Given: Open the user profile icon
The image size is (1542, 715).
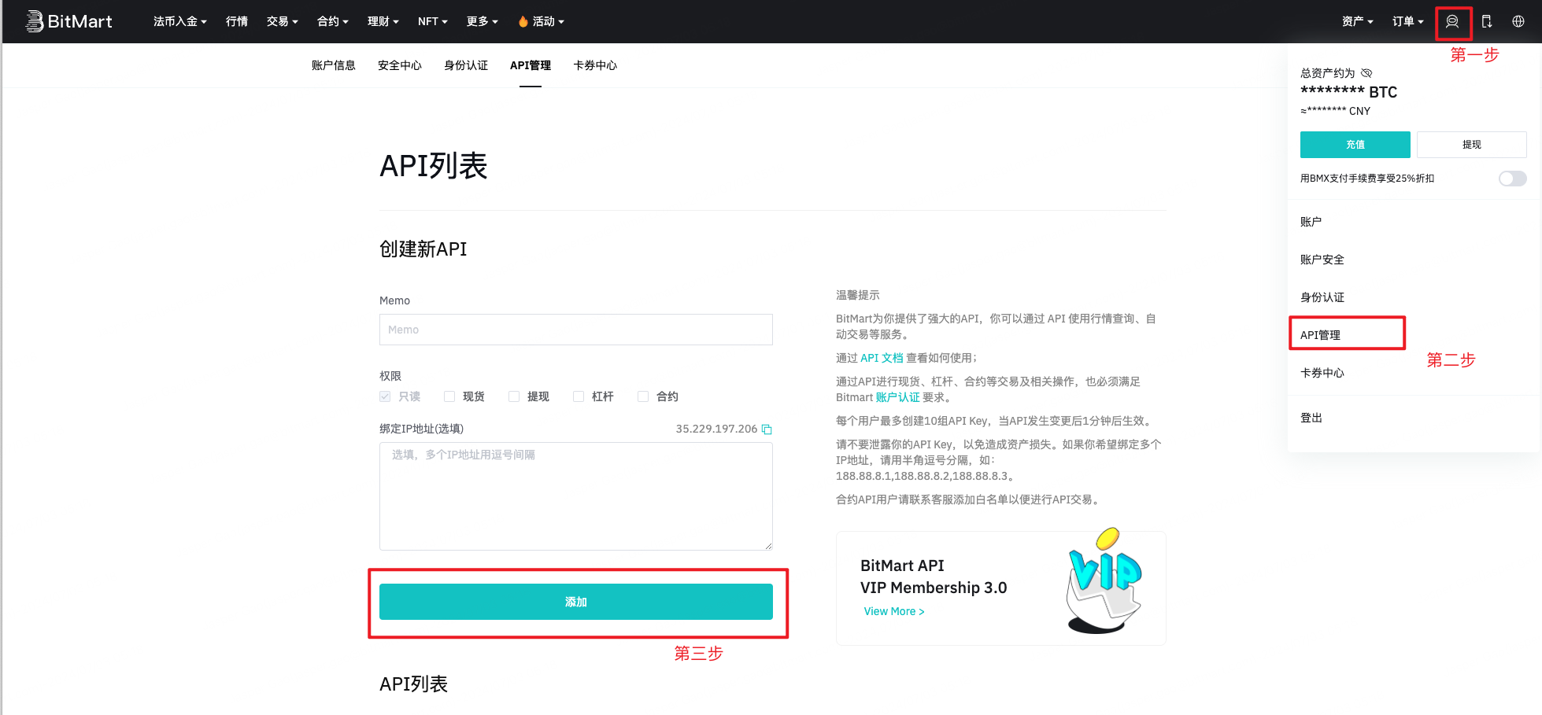Looking at the screenshot, I should pos(1452,22).
